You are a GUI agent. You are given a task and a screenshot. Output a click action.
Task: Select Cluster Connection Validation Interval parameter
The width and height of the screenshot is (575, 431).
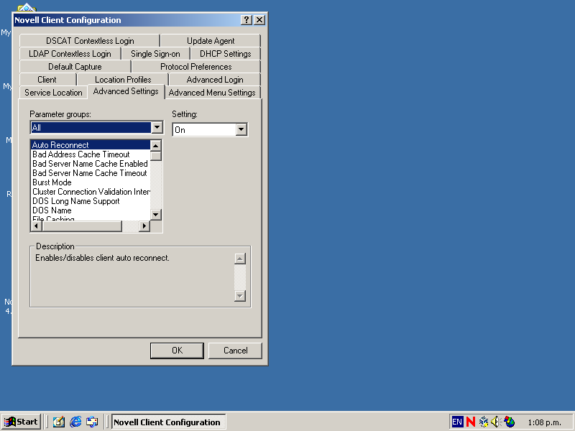tap(91, 192)
